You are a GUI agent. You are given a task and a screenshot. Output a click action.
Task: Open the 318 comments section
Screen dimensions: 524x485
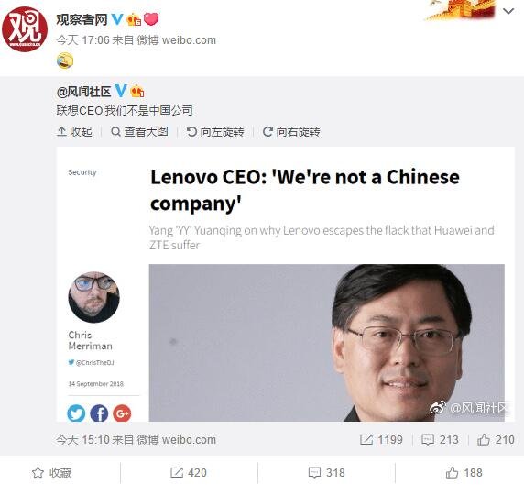click(x=326, y=473)
